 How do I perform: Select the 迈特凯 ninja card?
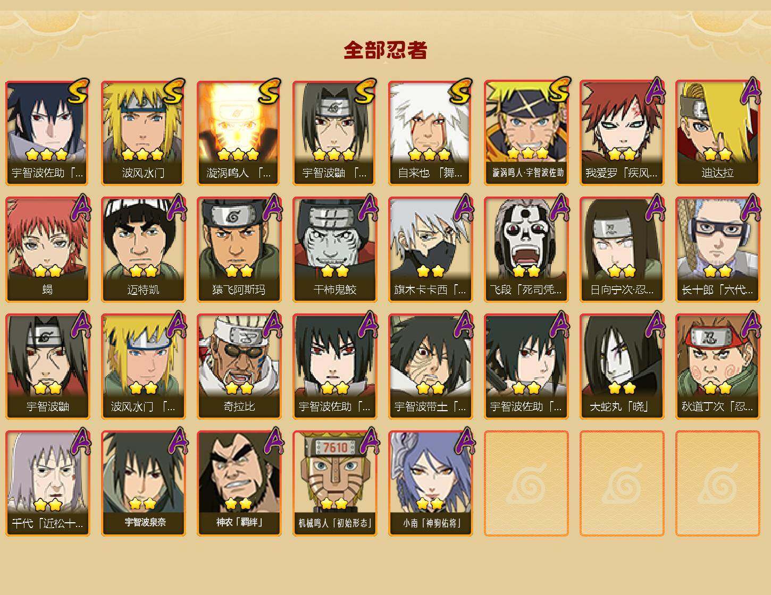point(143,250)
